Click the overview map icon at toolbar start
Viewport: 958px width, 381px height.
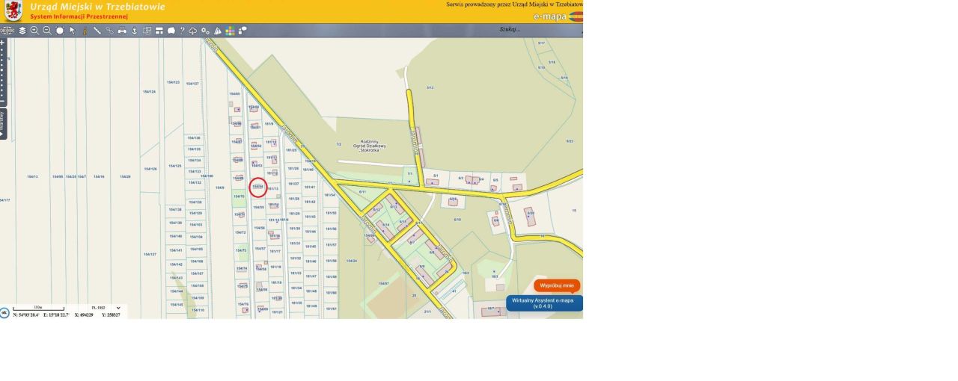click(7, 31)
